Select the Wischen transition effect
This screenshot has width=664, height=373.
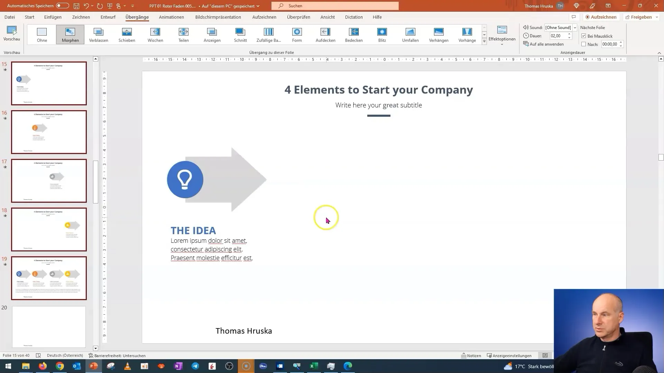[x=155, y=34]
